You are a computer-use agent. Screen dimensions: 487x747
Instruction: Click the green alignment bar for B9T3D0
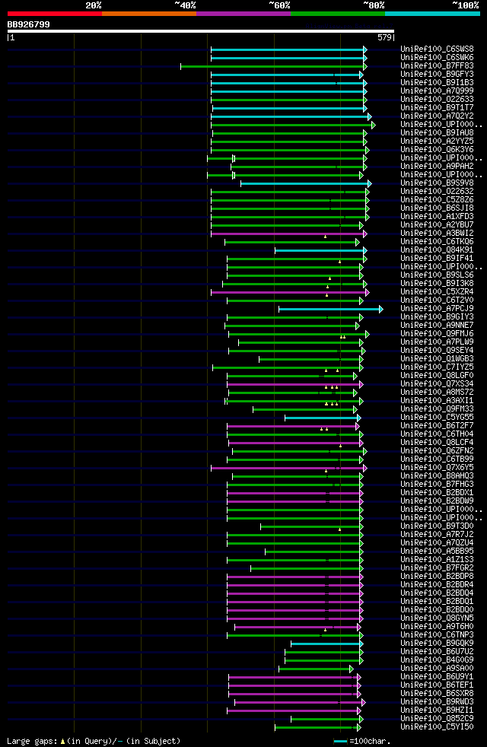tap(310, 527)
